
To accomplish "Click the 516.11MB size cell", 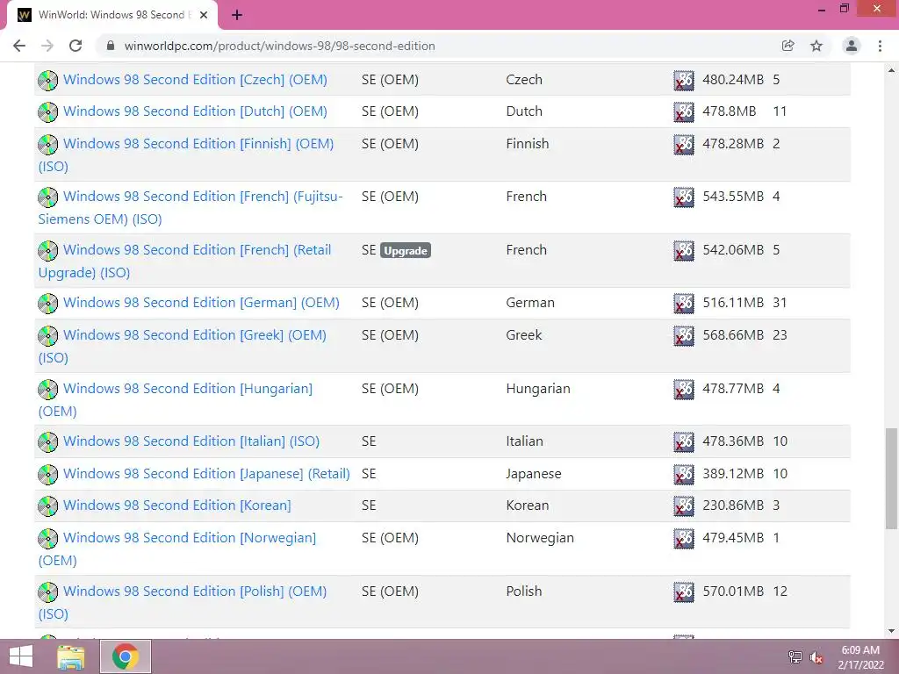I will coord(733,303).
